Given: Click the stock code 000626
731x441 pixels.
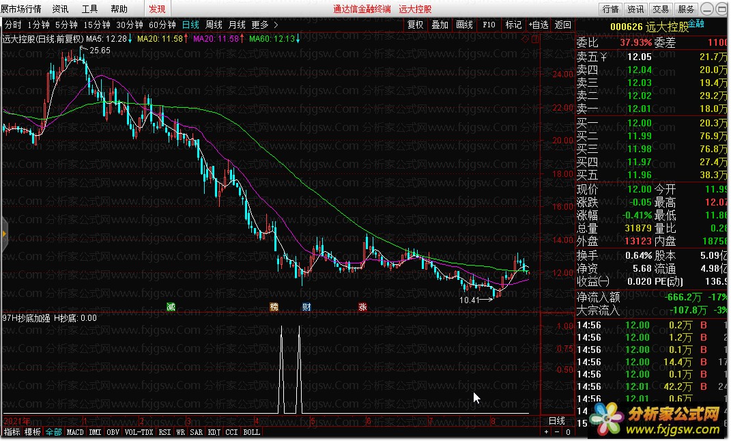Looking at the screenshot, I should [626, 27].
